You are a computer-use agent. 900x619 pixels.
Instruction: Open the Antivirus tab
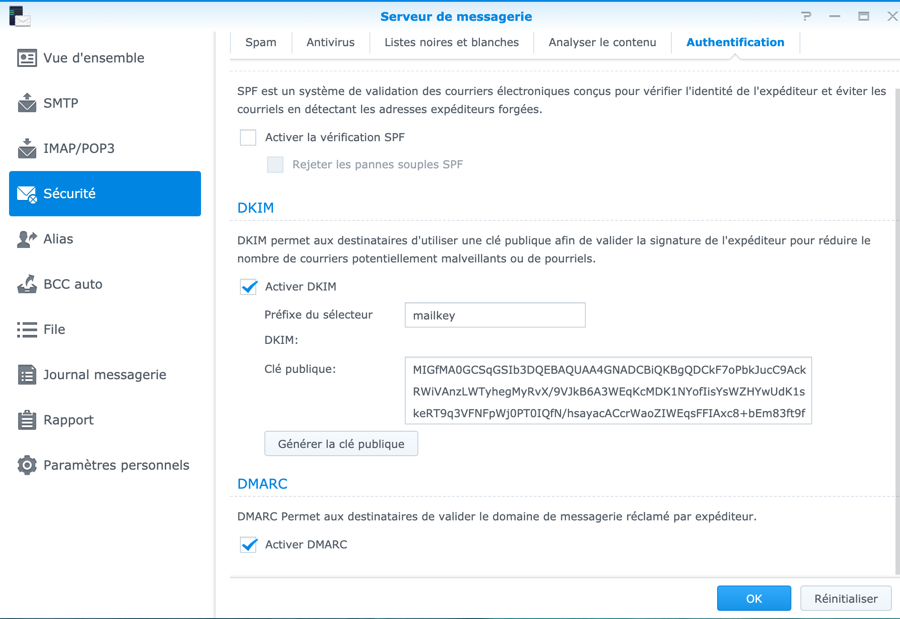pyautogui.click(x=330, y=43)
